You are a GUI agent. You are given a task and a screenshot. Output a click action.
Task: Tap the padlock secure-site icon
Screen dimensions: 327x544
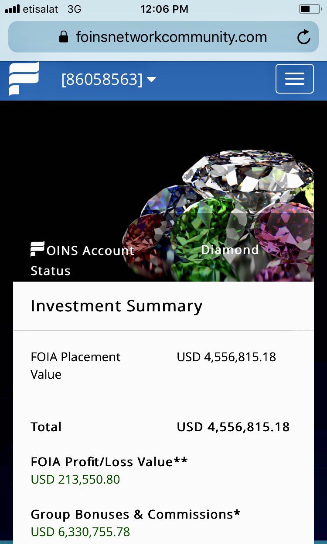[64, 37]
